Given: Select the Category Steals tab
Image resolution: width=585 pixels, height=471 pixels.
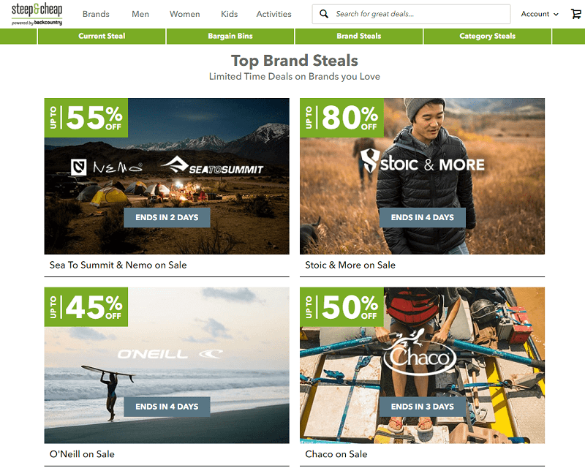Looking at the screenshot, I should pyautogui.click(x=487, y=36).
